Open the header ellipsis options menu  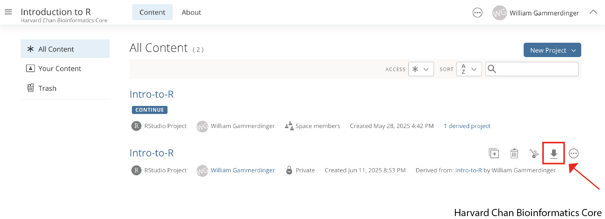coord(477,13)
